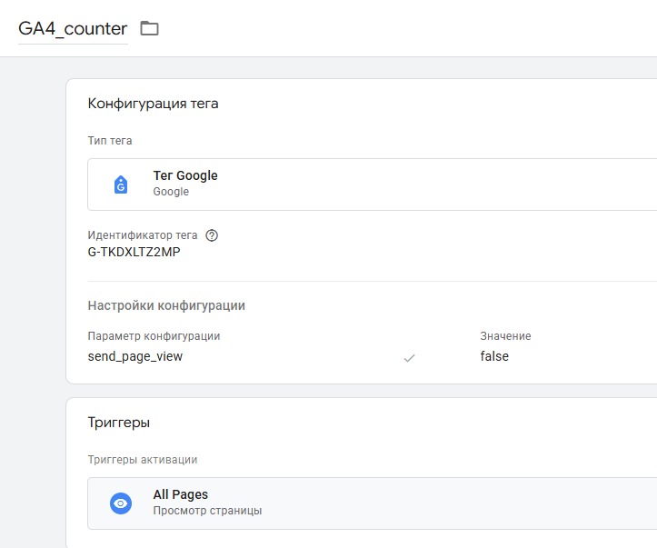Click the Значение column label
657x548 pixels.
pyautogui.click(x=505, y=336)
